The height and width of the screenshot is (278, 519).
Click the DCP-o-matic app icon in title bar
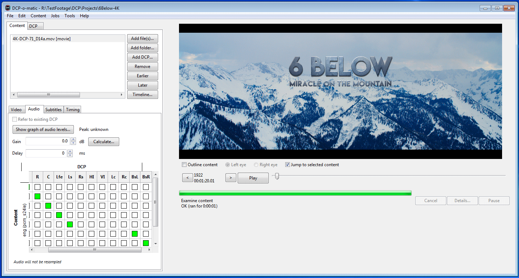(8, 8)
